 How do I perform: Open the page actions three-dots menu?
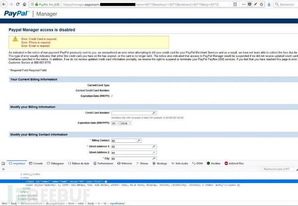coord(244,4)
